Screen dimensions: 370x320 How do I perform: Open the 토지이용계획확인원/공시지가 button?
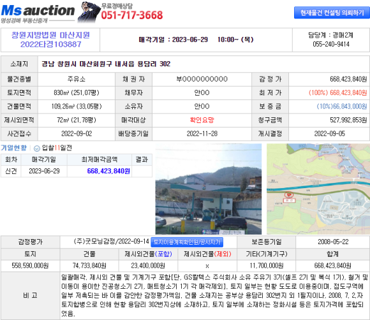coord(187,242)
